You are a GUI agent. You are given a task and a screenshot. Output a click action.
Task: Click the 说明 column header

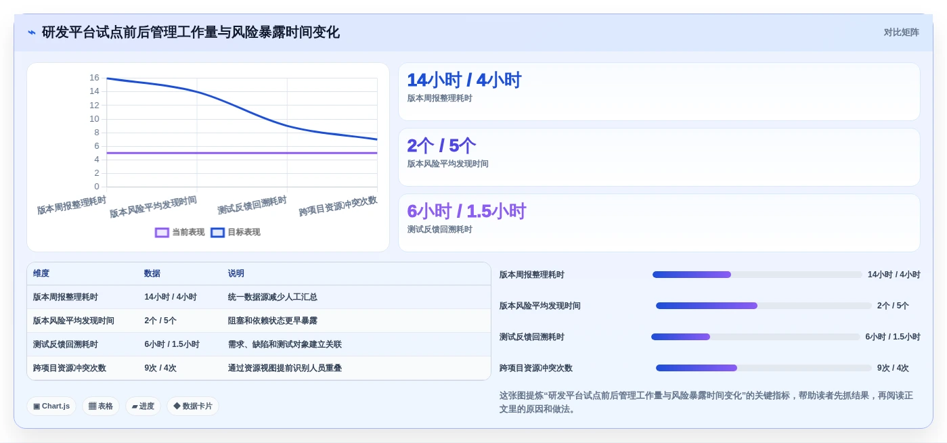tap(236, 273)
